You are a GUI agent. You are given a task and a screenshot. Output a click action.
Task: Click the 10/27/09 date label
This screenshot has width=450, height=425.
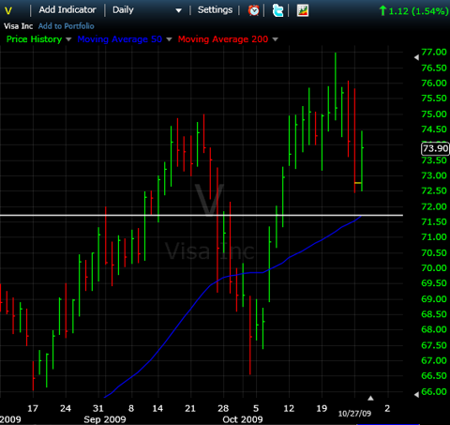(354, 414)
